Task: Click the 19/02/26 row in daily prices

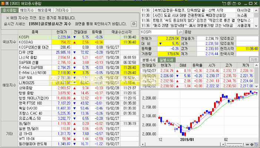Action: 197,76
